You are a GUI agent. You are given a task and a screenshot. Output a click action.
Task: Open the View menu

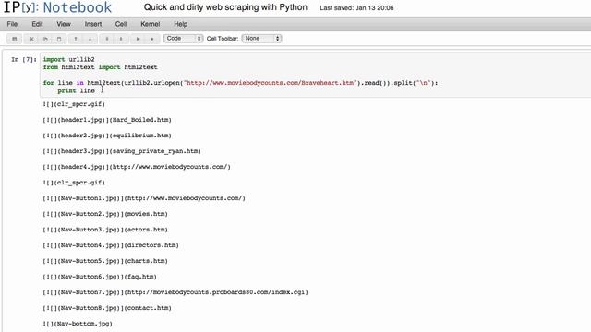(x=64, y=24)
